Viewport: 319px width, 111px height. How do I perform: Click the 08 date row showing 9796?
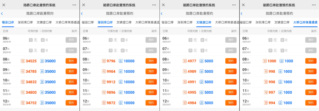point(120,61)
